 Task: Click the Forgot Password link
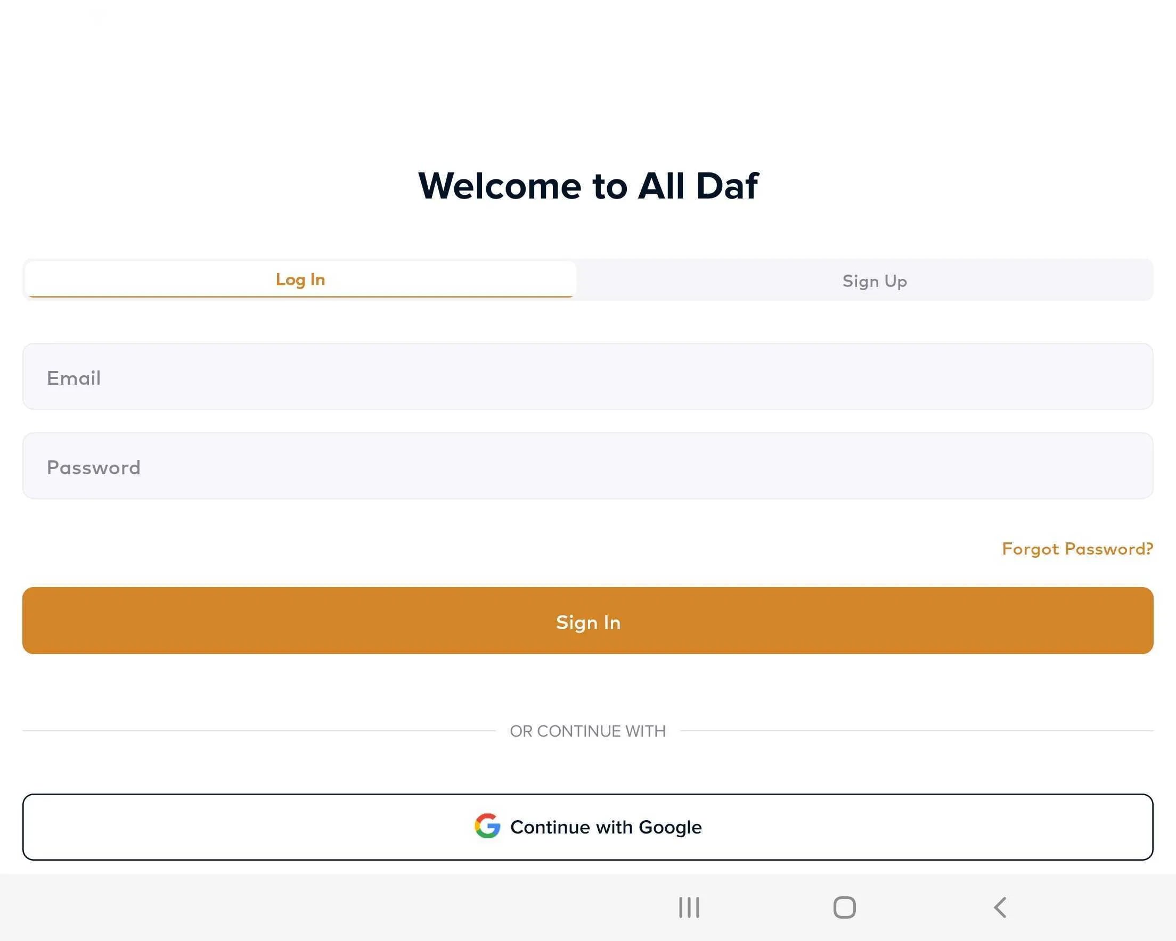[x=1077, y=547]
